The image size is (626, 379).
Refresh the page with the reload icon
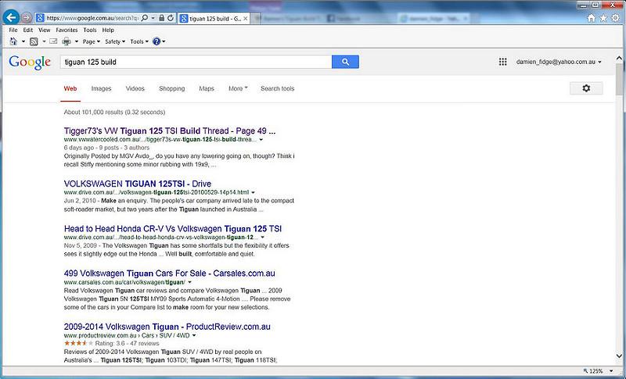(171, 18)
